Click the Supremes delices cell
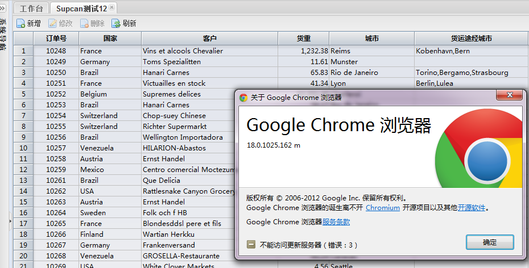The image size is (529, 268). click(188, 94)
